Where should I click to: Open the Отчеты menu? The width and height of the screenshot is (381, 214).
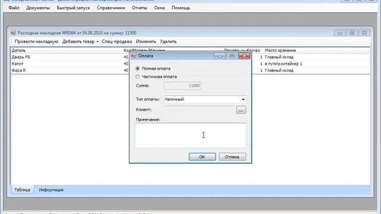[x=139, y=8]
